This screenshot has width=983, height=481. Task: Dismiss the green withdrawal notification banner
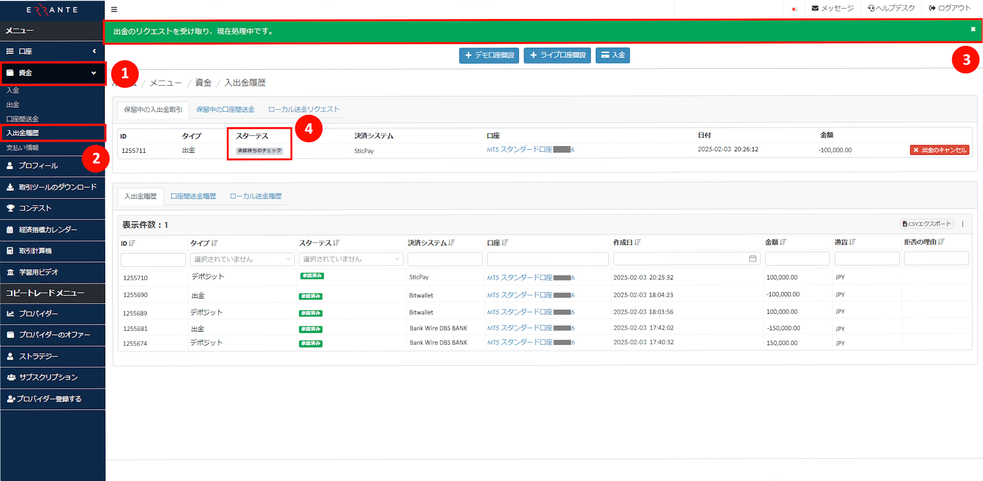coord(973,29)
